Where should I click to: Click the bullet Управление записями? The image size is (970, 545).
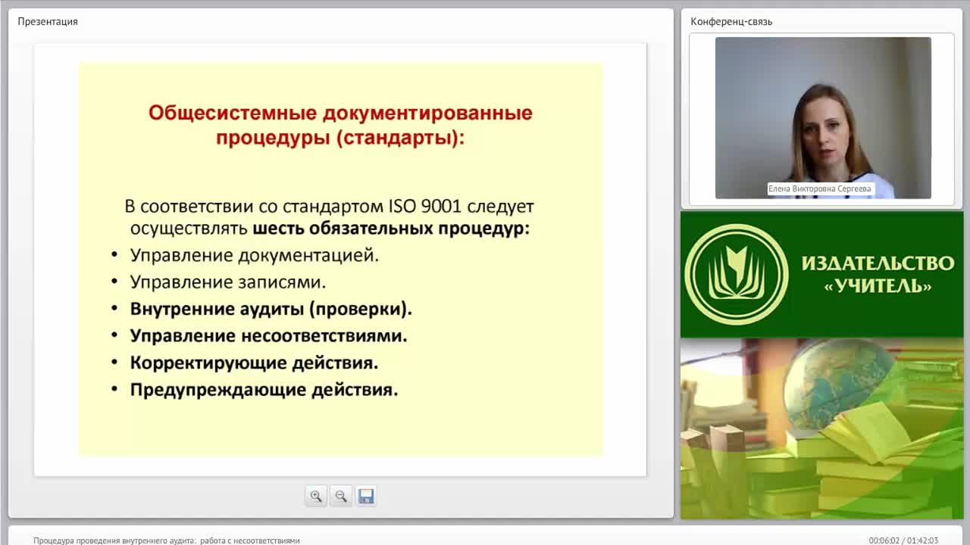[228, 282]
